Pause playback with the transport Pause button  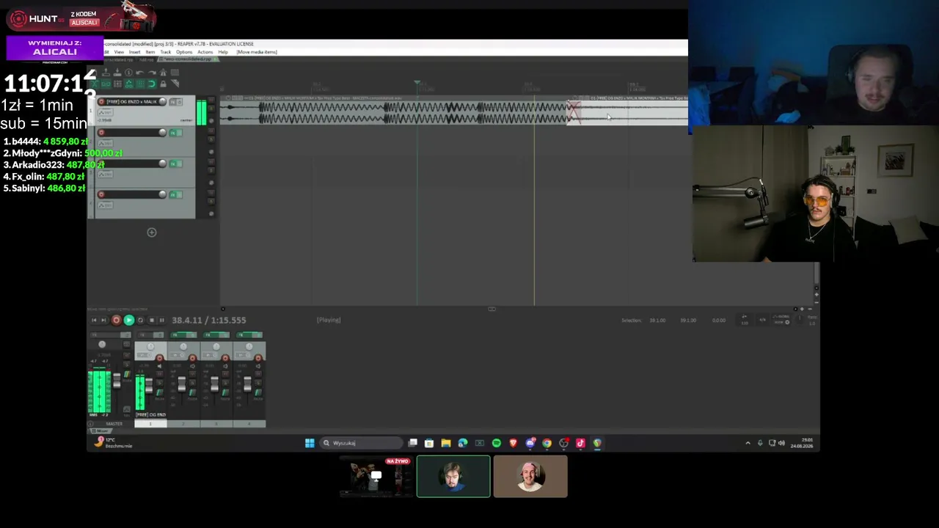[161, 320]
